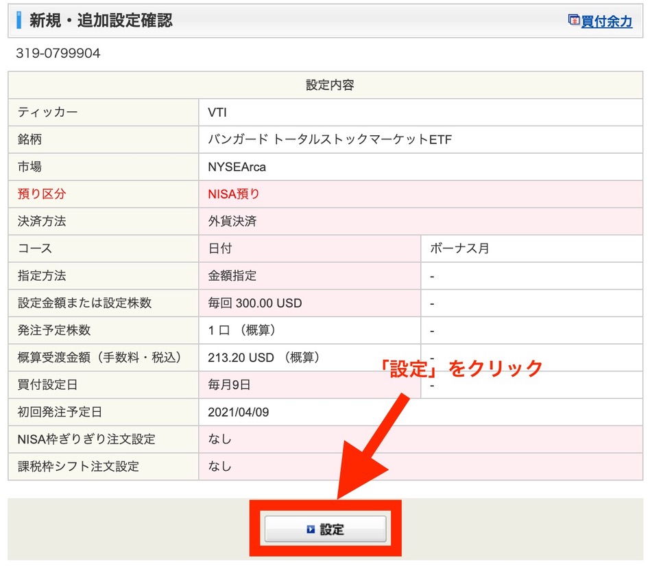Viewport: 650px width, 569px height.
Task: Select the 毎月9日 value
Action: pyautogui.click(x=229, y=385)
